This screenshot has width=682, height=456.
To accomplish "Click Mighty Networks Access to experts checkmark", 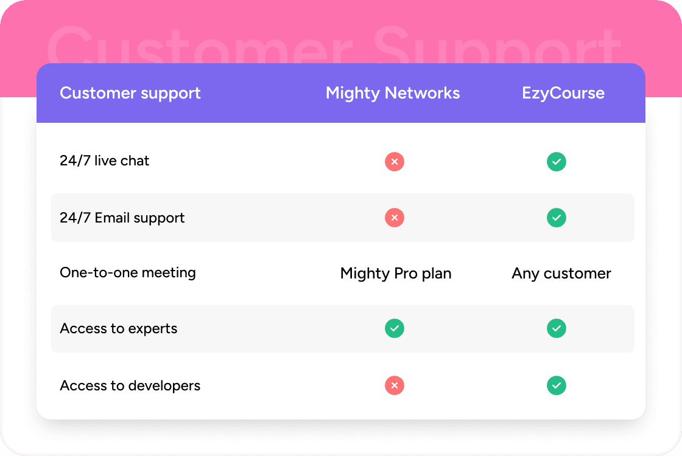I will (x=395, y=328).
